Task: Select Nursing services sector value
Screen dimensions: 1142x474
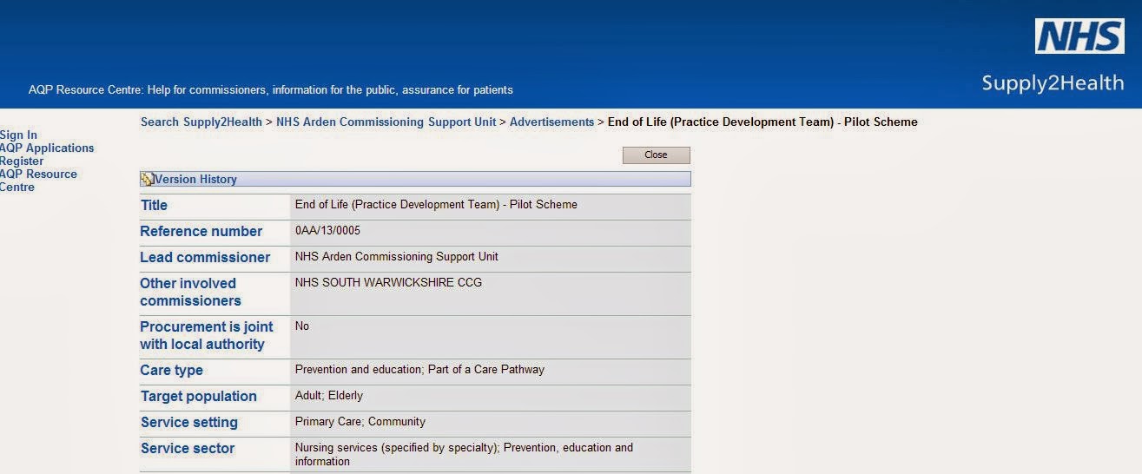Action: coord(464,455)
